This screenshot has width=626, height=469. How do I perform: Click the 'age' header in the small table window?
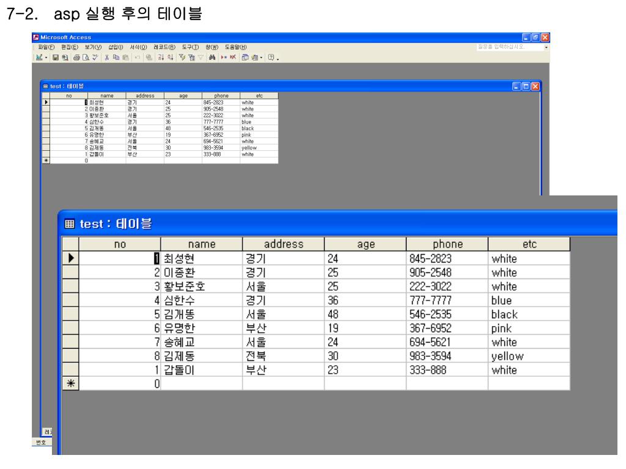click(x=183, y=96)
